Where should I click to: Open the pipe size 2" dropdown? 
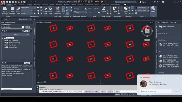pyautogui.click(x=27, y=10)
